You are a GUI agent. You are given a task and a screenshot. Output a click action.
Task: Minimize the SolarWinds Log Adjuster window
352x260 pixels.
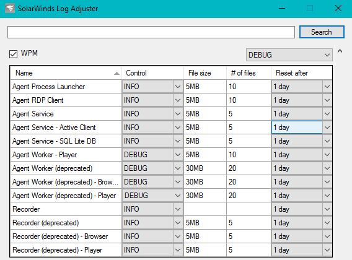click(x=282, y=9)
